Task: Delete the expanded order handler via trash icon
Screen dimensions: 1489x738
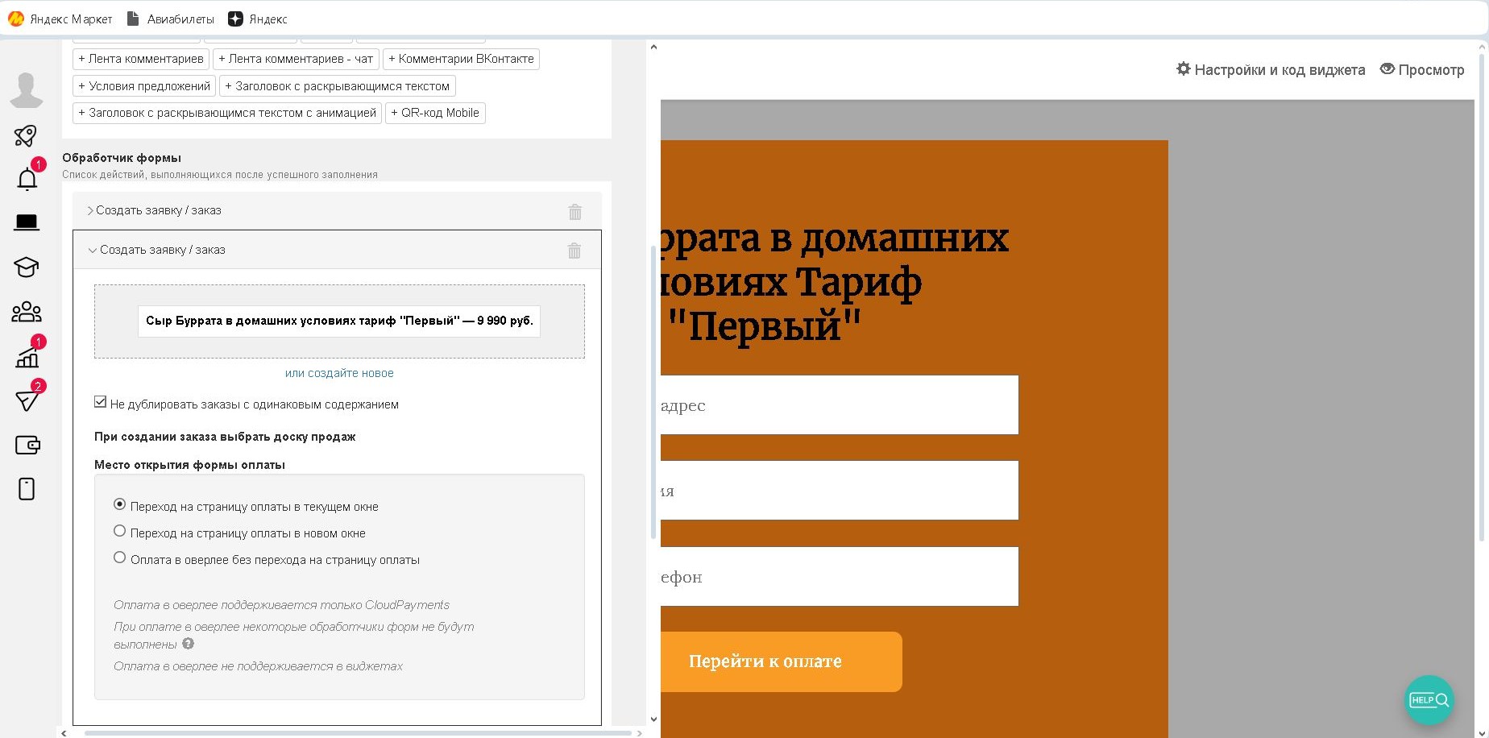Action: [574, 251]
